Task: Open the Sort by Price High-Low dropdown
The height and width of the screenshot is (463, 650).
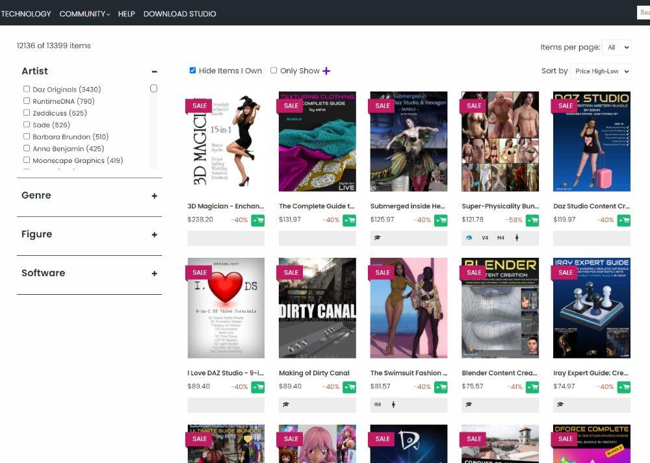Action: (600, 71)
